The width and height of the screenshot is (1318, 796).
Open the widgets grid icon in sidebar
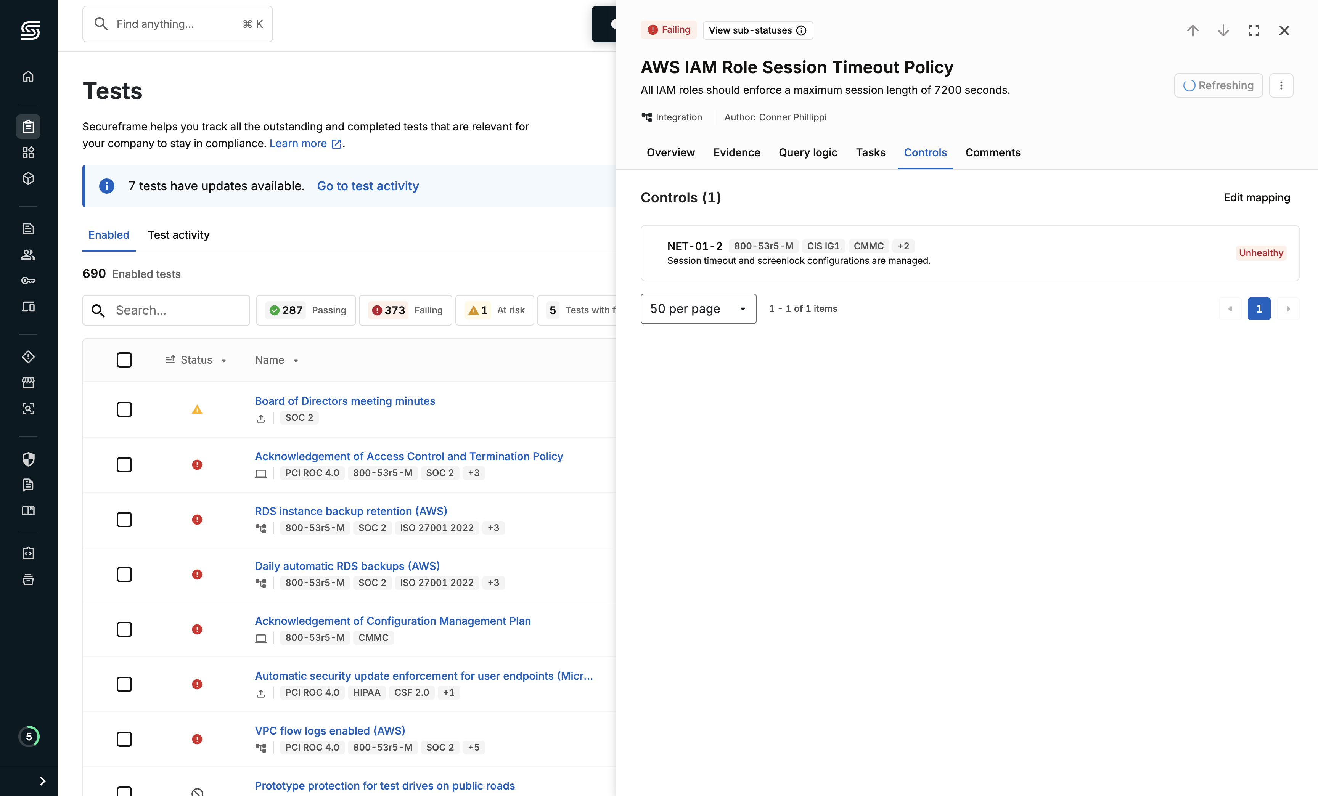click(x=28, y=152)
